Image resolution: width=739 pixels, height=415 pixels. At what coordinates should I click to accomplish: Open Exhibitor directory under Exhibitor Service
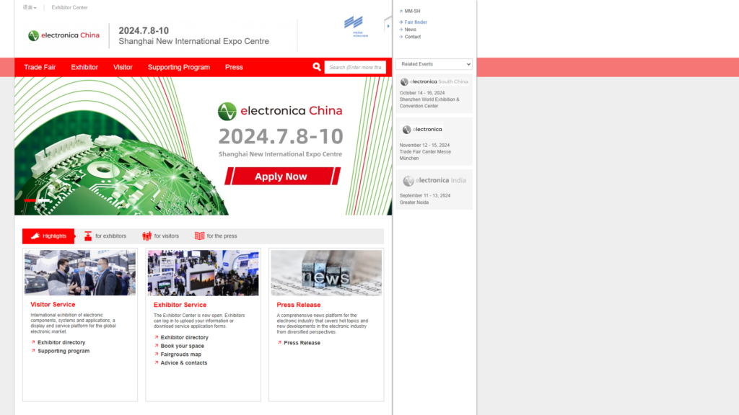click(x=184, y=337)
